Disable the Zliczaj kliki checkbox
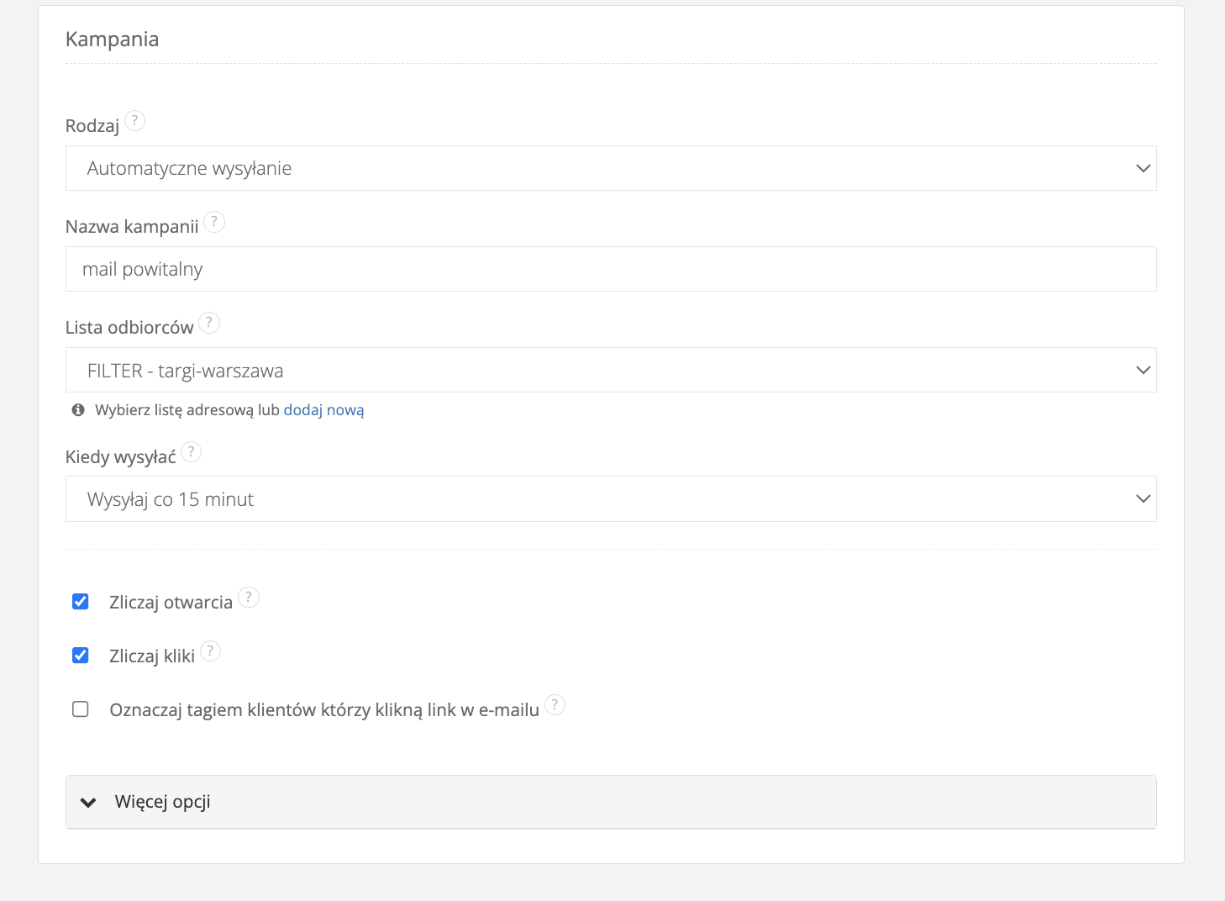 pos(81,656)
